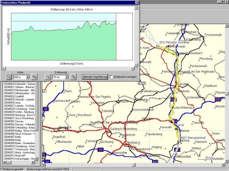This screenshot has height=171, width=229.
Task: Click the Minimale Vergrößerung button
Action: tap(95, 77)
